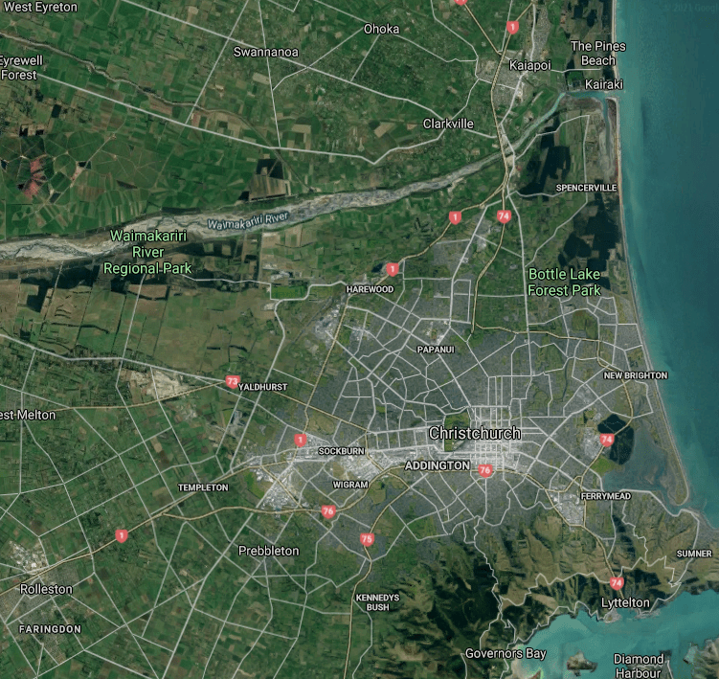Click the Highway 74 shield west of Spencerville
719x679 pixels.
coord(504,216)
